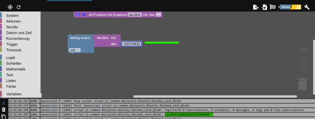Toggle the Blockly/JS editor switch
Viewport: 315px width, 119px height.
[290, 7]
